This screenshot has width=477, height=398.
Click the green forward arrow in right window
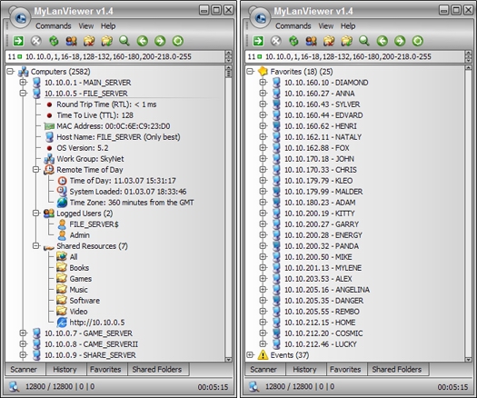pos(400,41)
